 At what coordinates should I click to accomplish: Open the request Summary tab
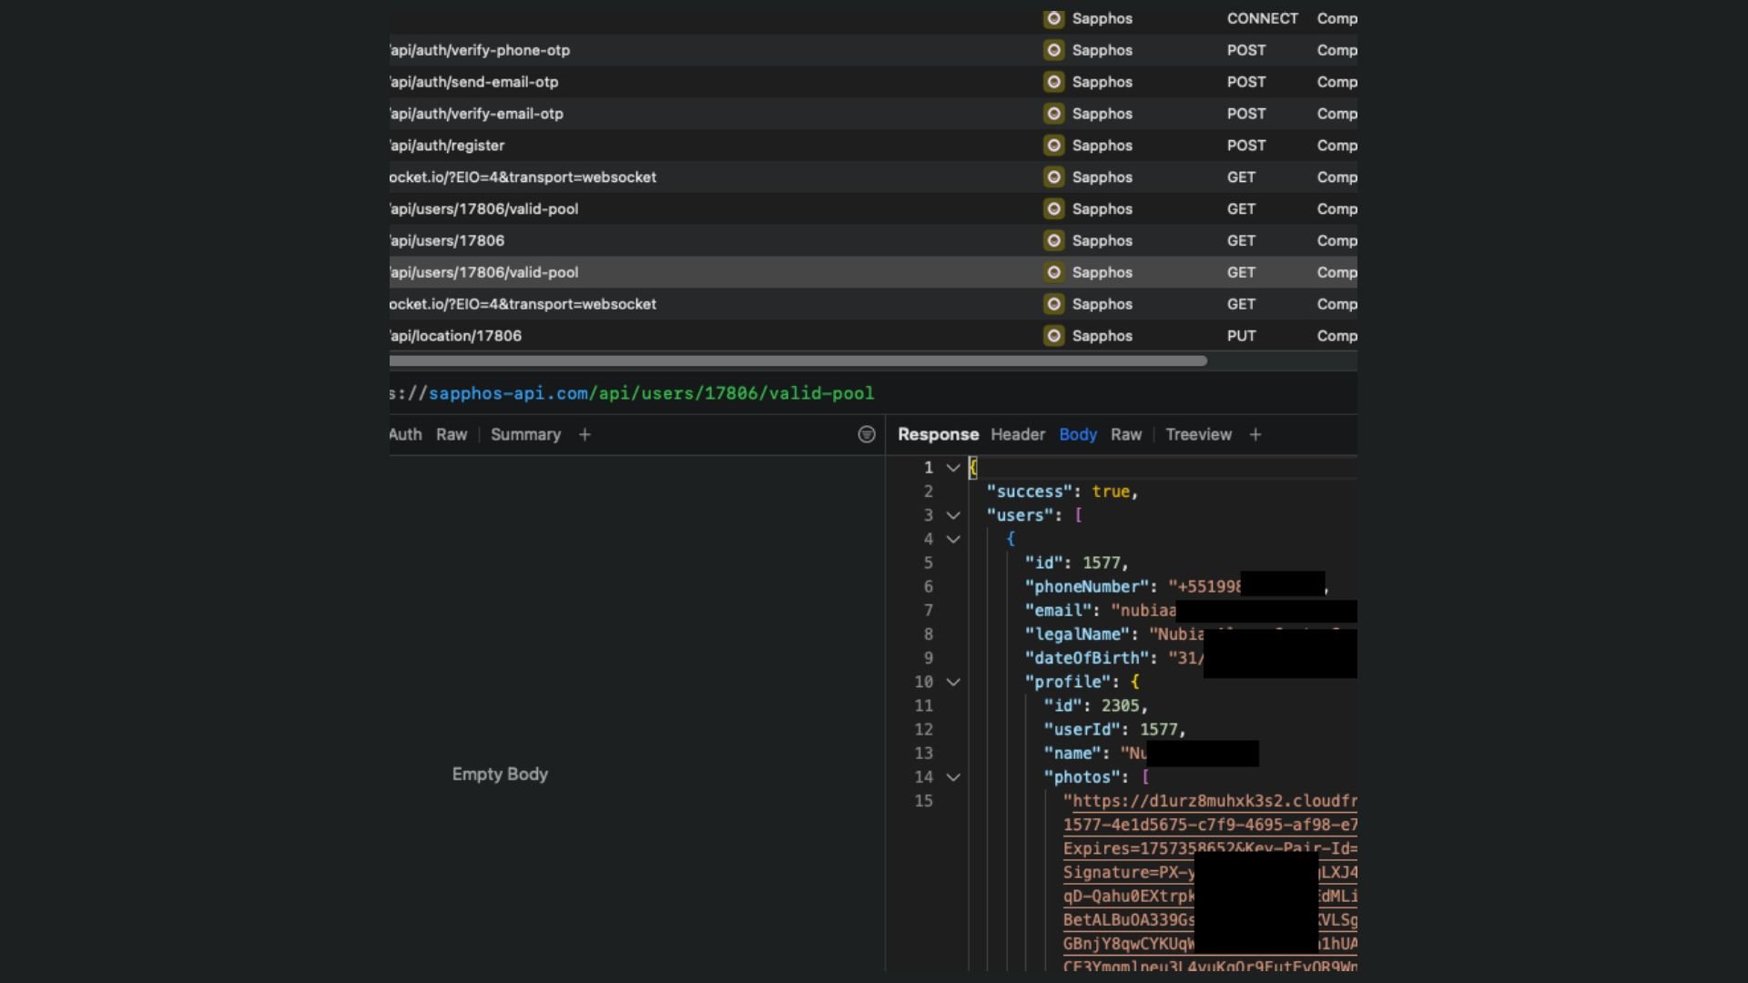click(525, 435)
